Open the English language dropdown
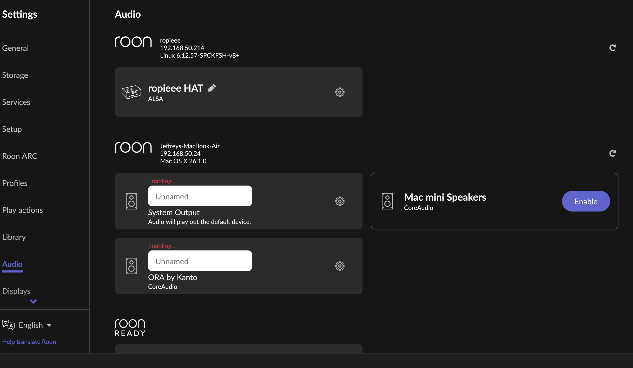The image size is (633, 368). tap(31, 325)
